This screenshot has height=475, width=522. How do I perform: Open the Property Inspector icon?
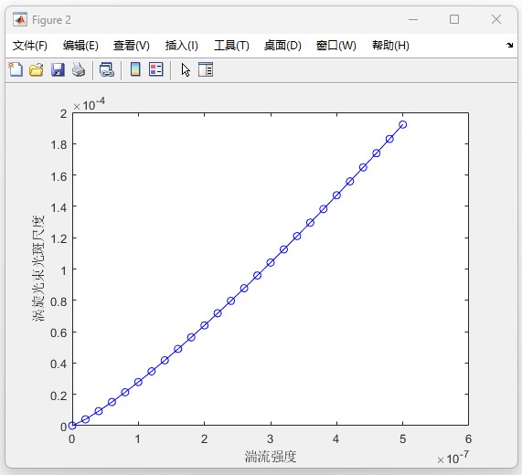coord(206,69)
